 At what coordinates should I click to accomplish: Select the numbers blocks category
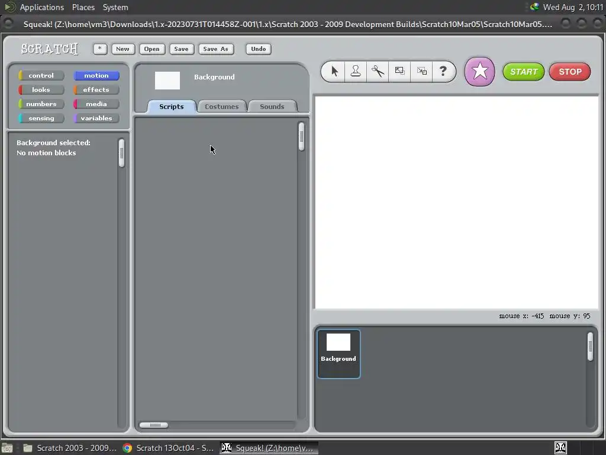[41, 104]
